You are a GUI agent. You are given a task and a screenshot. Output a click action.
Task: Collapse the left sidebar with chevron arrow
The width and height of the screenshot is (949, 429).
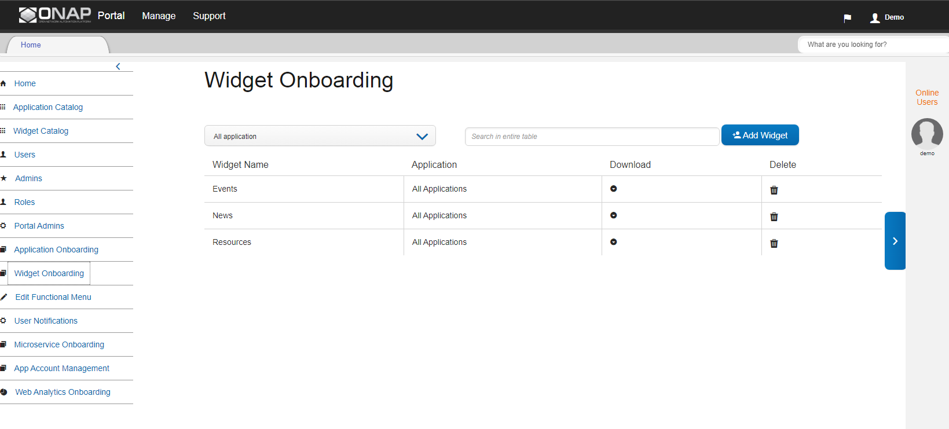[118, 67]
